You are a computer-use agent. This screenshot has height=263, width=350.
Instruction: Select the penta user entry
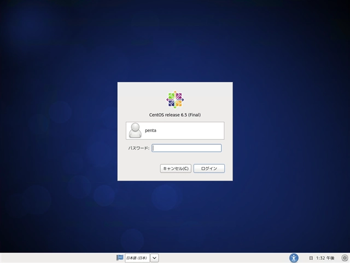point(175,130)
